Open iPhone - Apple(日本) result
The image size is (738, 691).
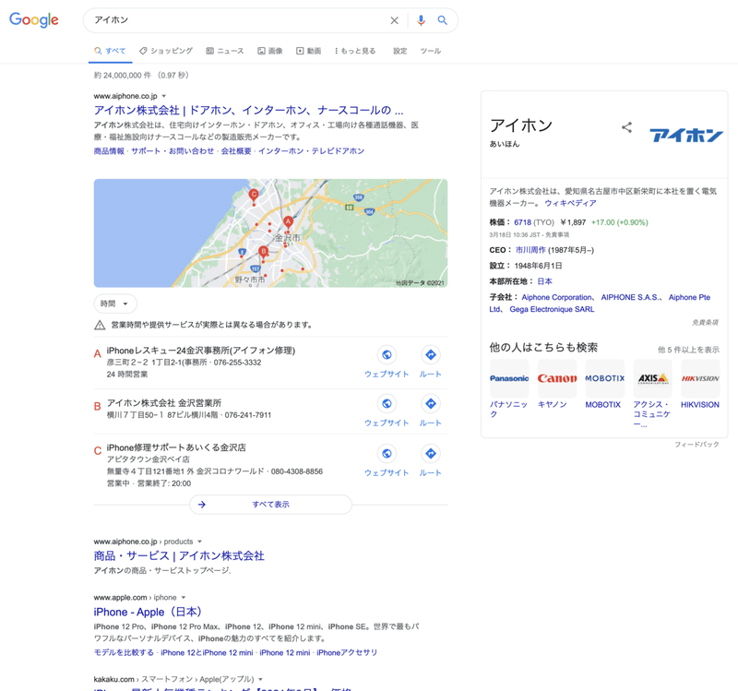[149, 612]
